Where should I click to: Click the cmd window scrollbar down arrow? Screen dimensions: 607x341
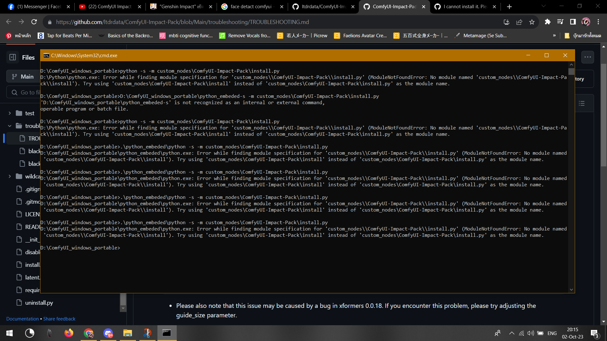click(x=571, y=290)
